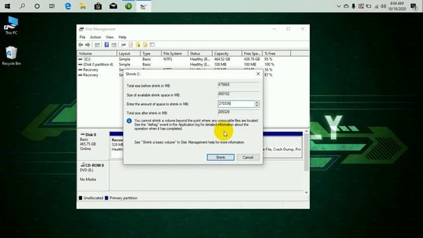The height and width of the screenshot is (238, 423).
Task: Sort by the Type column header
Action: click(x=151, y=54)
